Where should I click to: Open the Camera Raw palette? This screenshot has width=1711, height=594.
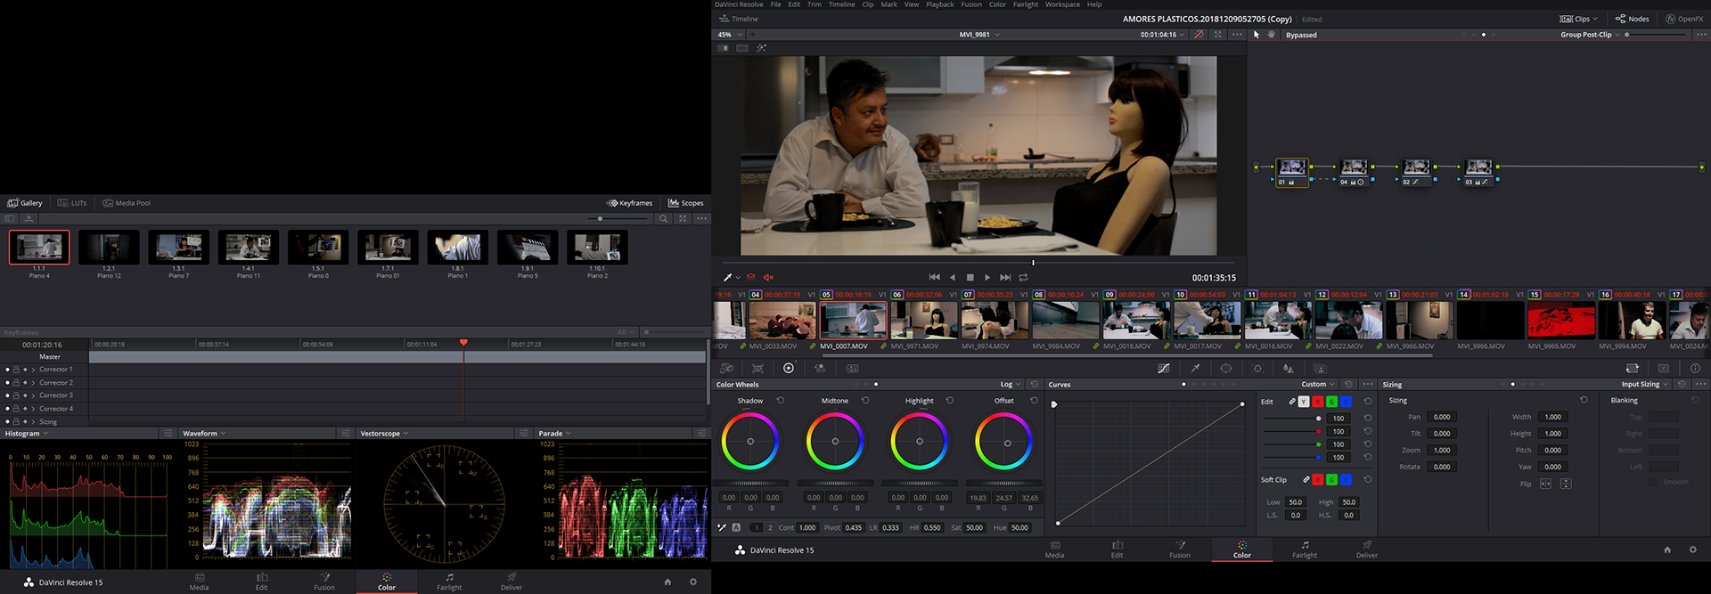coord(727,368)
